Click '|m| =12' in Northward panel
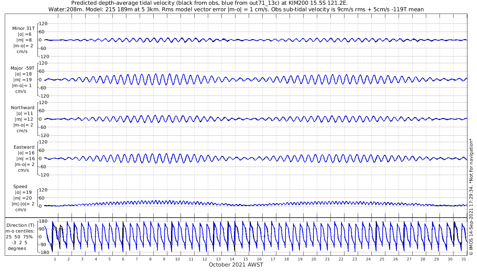Image resolution: width=477 pixels, height=272 pixels. pos(24,119)
